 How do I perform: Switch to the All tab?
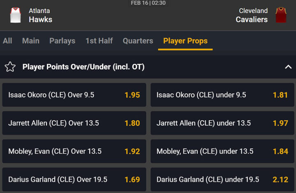7,41
